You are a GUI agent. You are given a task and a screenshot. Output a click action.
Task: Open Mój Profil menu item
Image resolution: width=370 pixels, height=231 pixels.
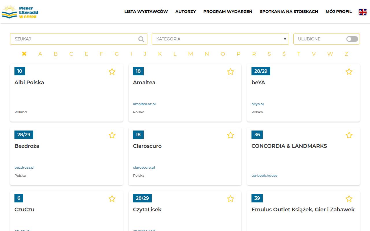click(x=338, y=12)
